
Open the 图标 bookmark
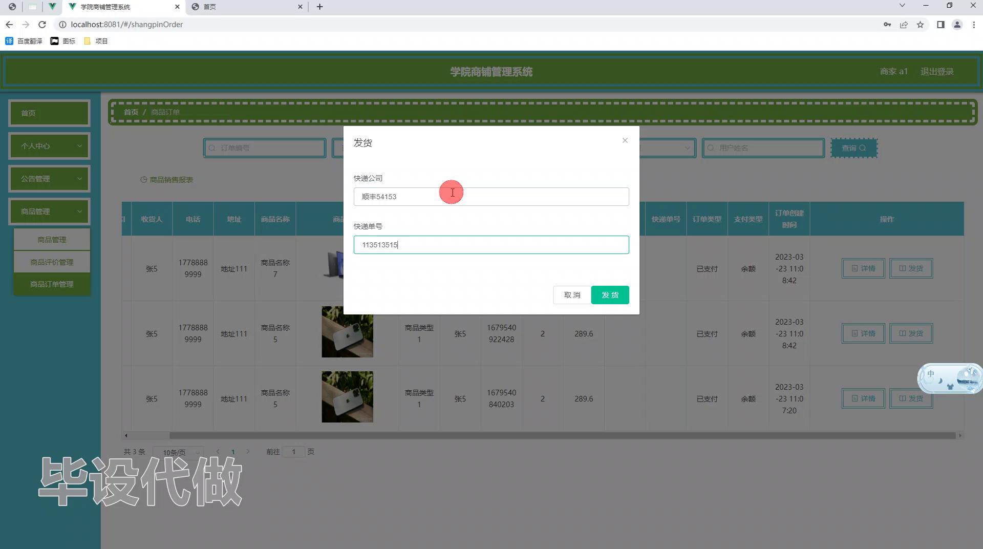tap(63, 41)
